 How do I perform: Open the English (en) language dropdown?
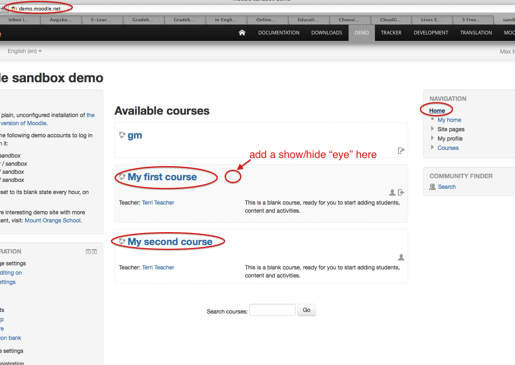coord(25,51)
